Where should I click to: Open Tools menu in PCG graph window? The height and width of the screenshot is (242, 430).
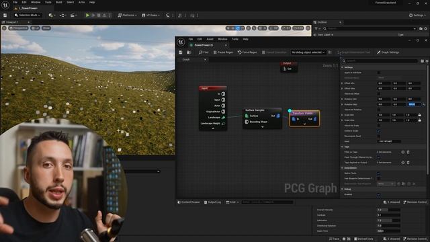(x=235, y=39)
